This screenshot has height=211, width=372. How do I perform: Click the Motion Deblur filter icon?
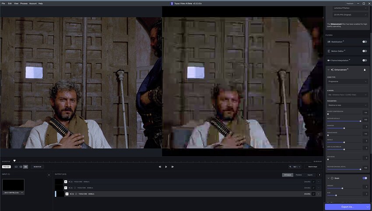coord(329,51)
